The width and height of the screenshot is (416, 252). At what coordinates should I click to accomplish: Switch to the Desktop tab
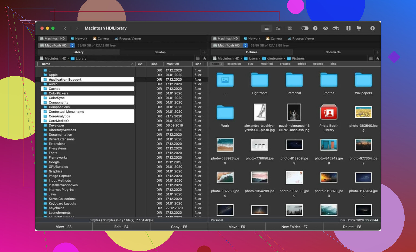tap(160, 52)
